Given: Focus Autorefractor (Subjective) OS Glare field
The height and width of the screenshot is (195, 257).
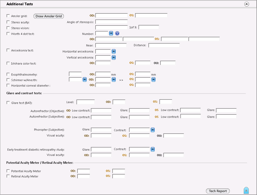Looking at the screenshot, I should click(226, 117).
